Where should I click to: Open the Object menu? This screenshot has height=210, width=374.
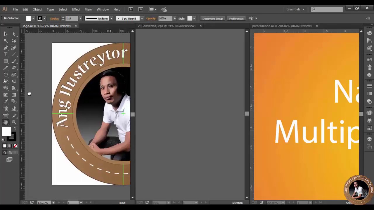[x=37, y=9]
